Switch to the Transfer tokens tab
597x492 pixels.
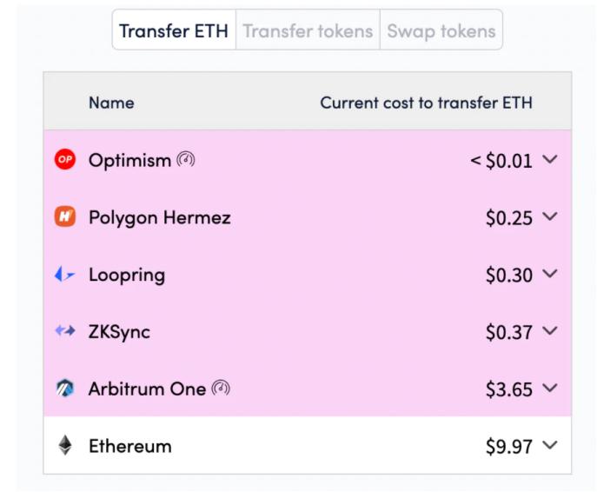(308, 31)
